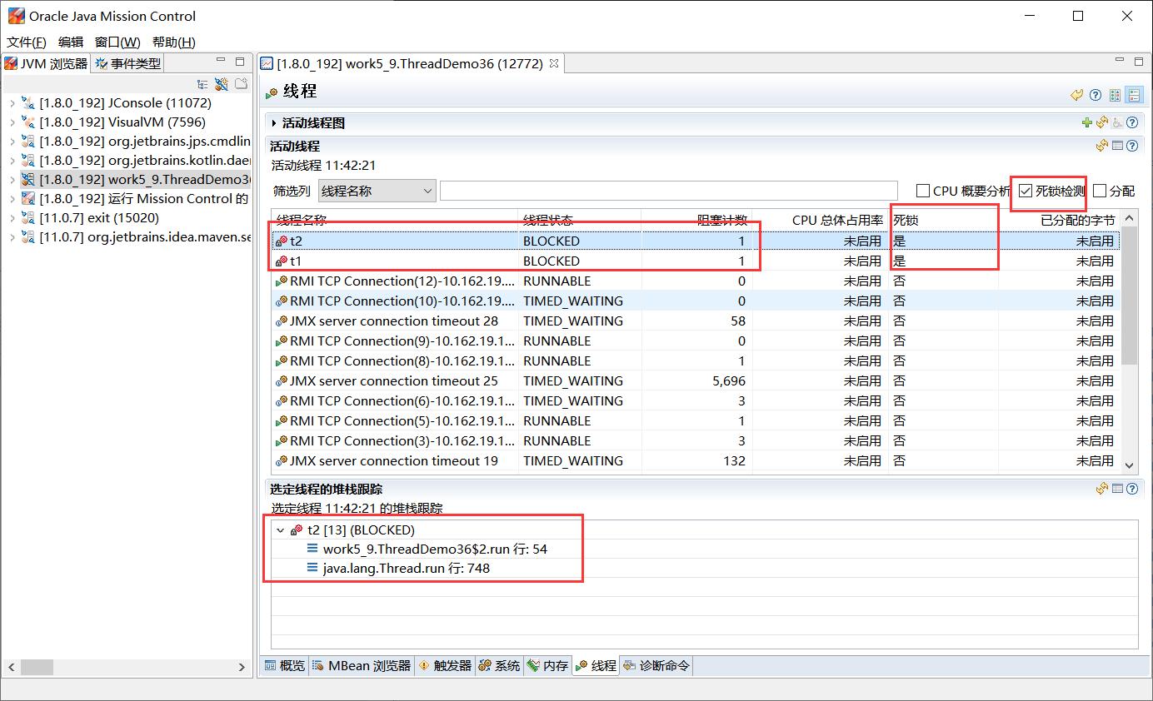Open the 诊断命令 bottom tab
This screenshot has height=701, width=1153.
pyautogui.click(x=656, y=665)
